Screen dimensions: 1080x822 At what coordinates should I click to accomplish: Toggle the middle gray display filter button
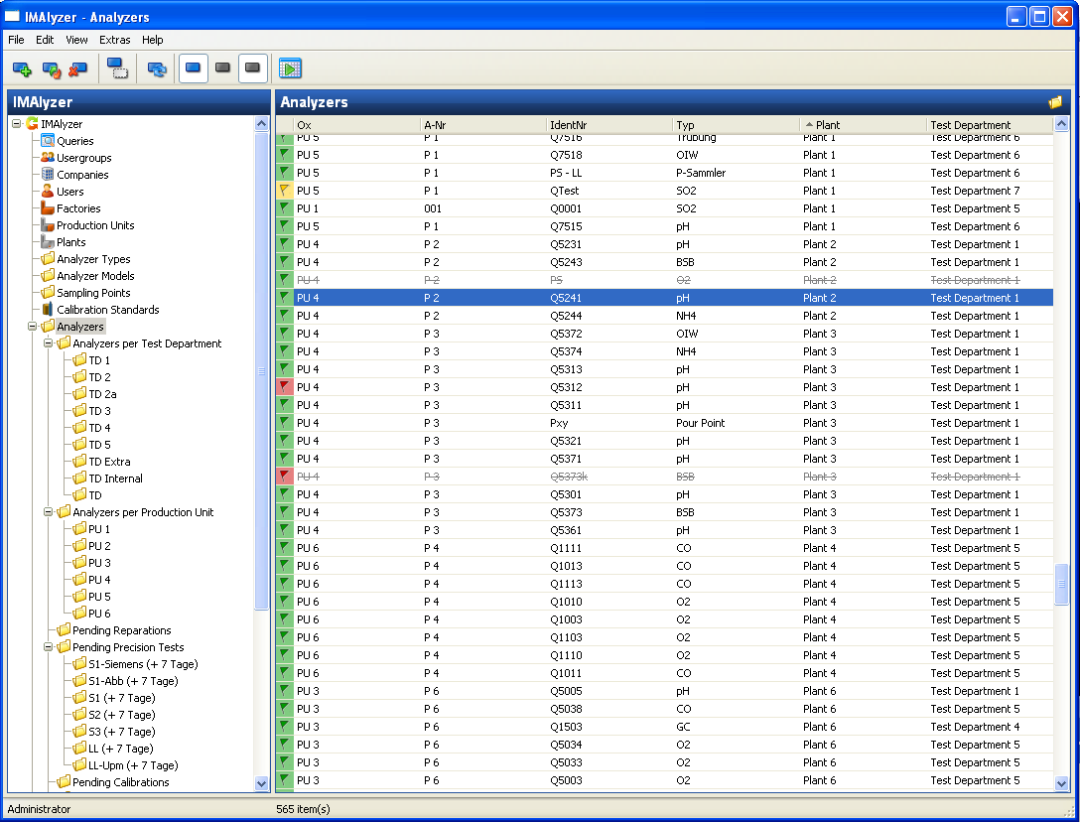[x=223, y=68]
